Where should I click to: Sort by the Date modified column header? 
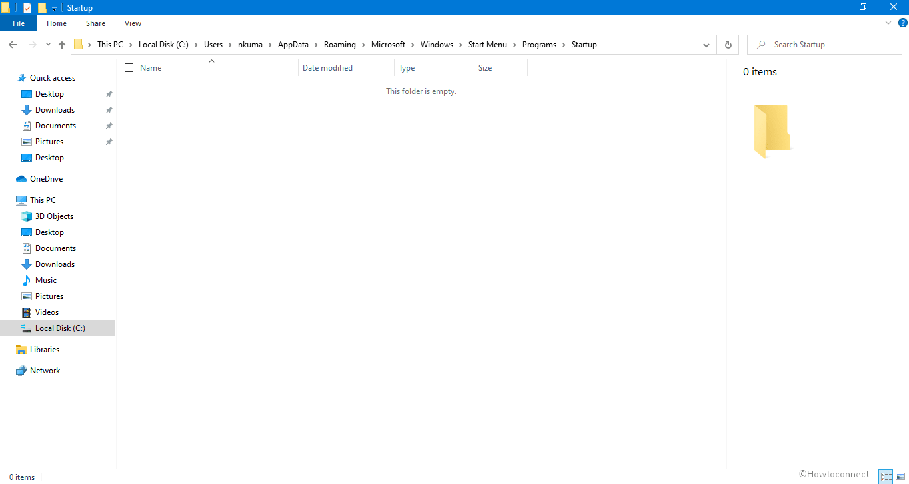[x=327, y=68]
